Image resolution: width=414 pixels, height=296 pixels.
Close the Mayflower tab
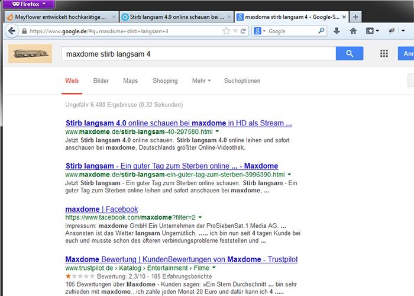(x=114, y=17)
